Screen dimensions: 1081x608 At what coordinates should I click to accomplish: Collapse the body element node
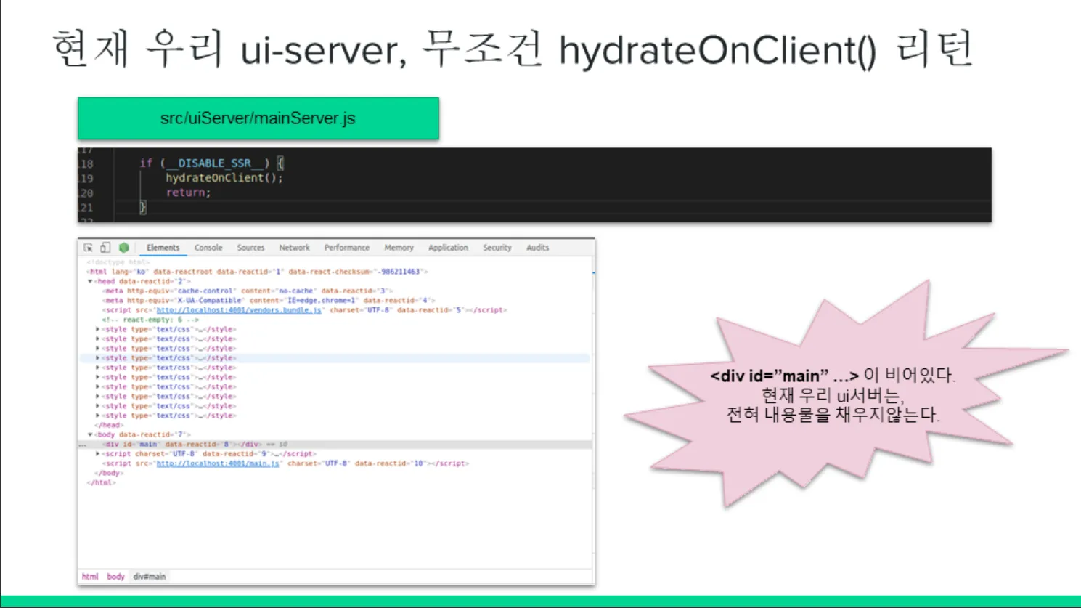91,435
